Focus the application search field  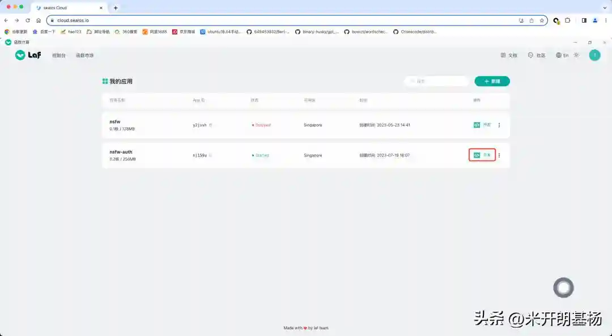pos(437,81)
